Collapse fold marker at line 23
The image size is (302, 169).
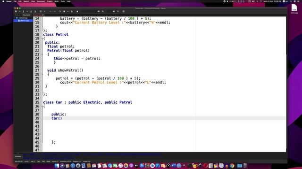(42, 54)
